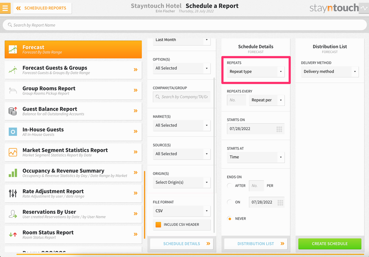
Task: Open the Select Origin(s) dropdown
Action: click(182, 182)
